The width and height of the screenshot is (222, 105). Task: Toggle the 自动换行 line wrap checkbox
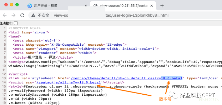(16, 23)
